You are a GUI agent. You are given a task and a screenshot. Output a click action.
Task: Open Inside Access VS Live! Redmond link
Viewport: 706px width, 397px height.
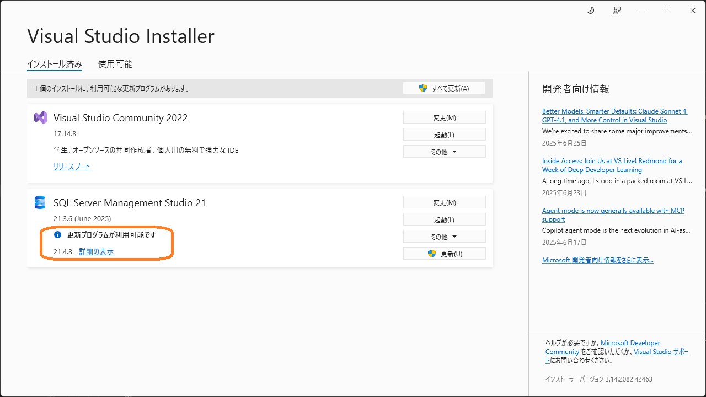point(612,165)
